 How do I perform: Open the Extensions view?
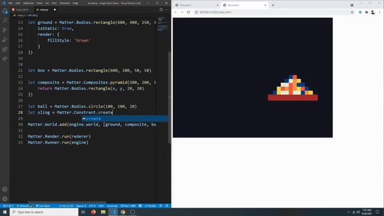pyautogui.click(x=5, y=49)
